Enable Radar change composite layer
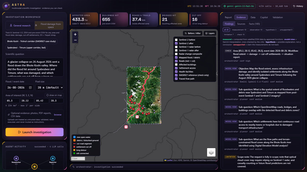Image resolution: width=307 pixels, height=172 pixels. pyautogui.click(x=176, y=54)
